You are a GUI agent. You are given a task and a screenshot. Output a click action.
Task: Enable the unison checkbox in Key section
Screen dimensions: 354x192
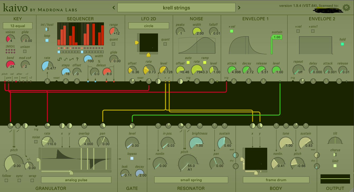point(25,51)
